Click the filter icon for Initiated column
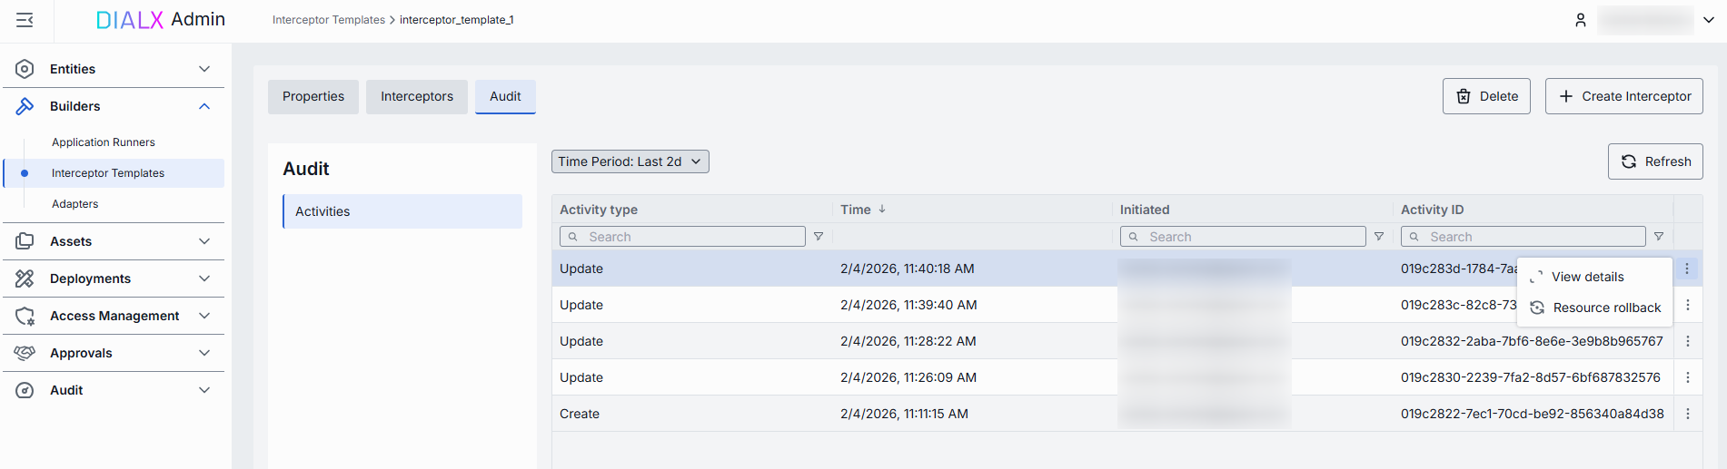The height and width of the screenshot is (469, 1727). click(1379, 237)
